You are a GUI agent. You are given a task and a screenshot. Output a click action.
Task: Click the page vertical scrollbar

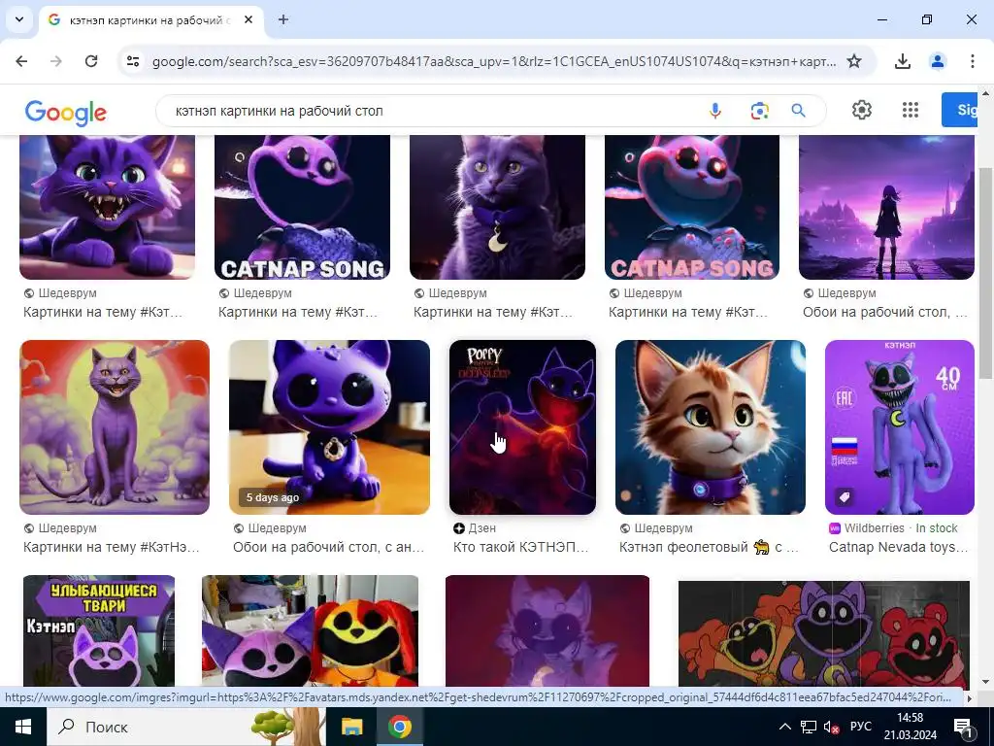(984, 273)
